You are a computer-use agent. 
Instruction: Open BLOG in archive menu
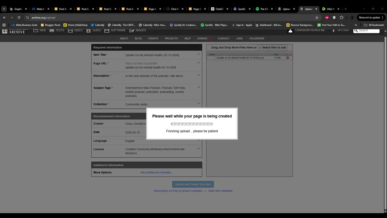click(138, 38)
